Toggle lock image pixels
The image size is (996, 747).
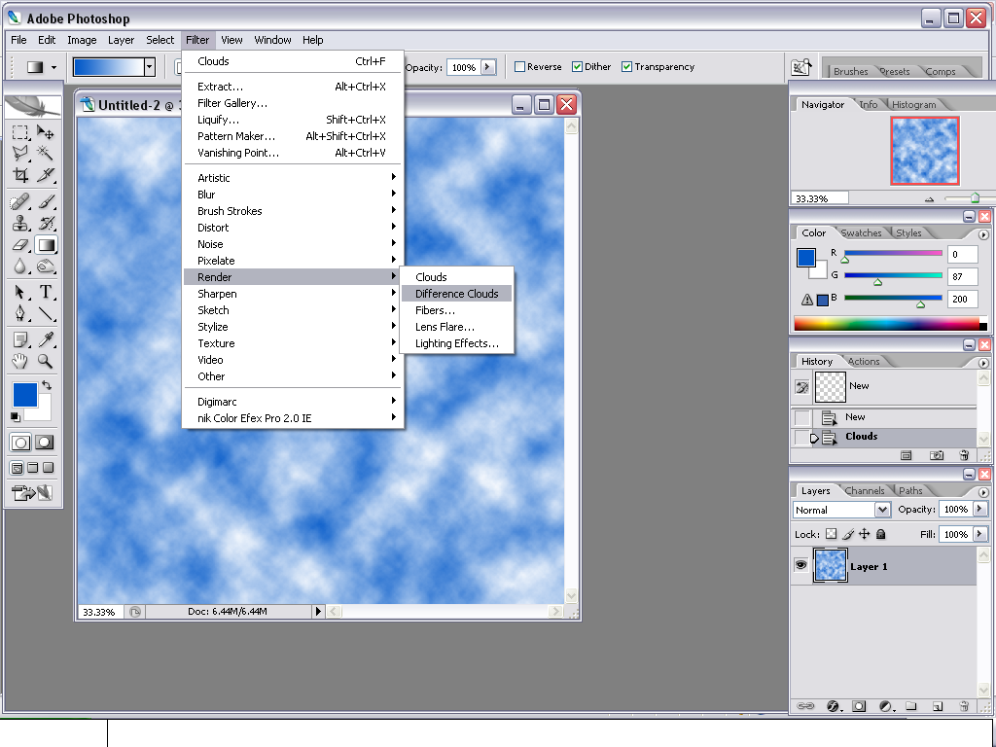tap(847, 534)
